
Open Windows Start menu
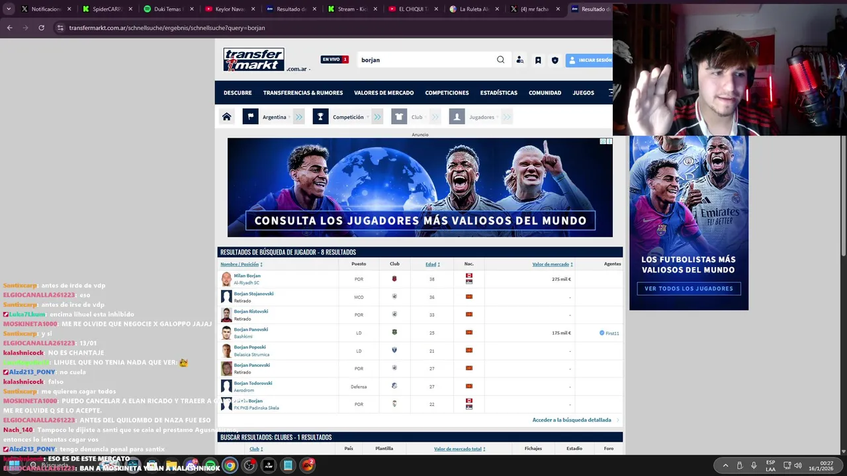13,465
